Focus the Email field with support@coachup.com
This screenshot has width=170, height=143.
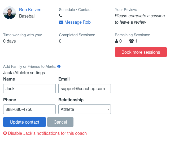85,89
